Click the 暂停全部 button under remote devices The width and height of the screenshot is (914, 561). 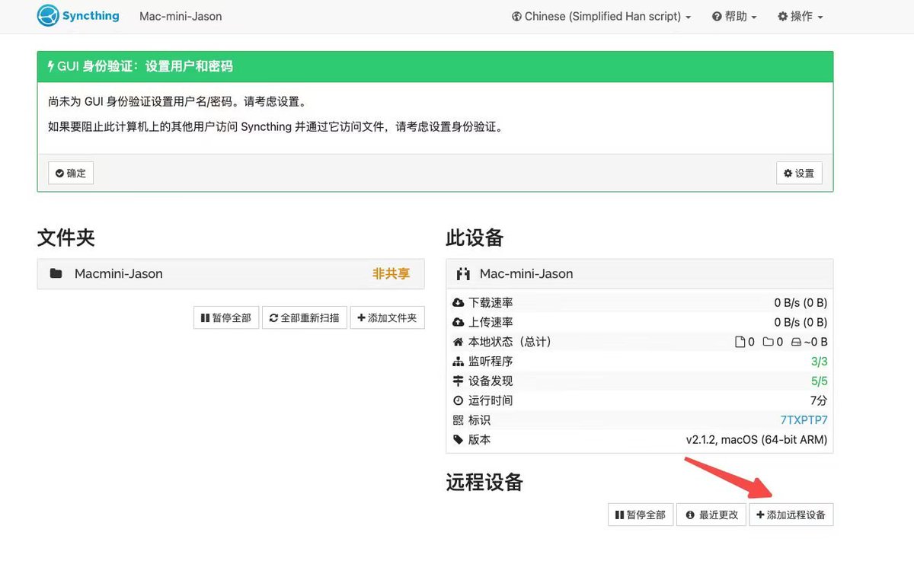(x=641, y=515)
